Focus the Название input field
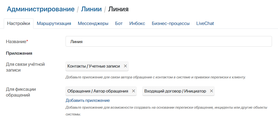The width and height of the screenshot is (278, 121). (168, 42)
